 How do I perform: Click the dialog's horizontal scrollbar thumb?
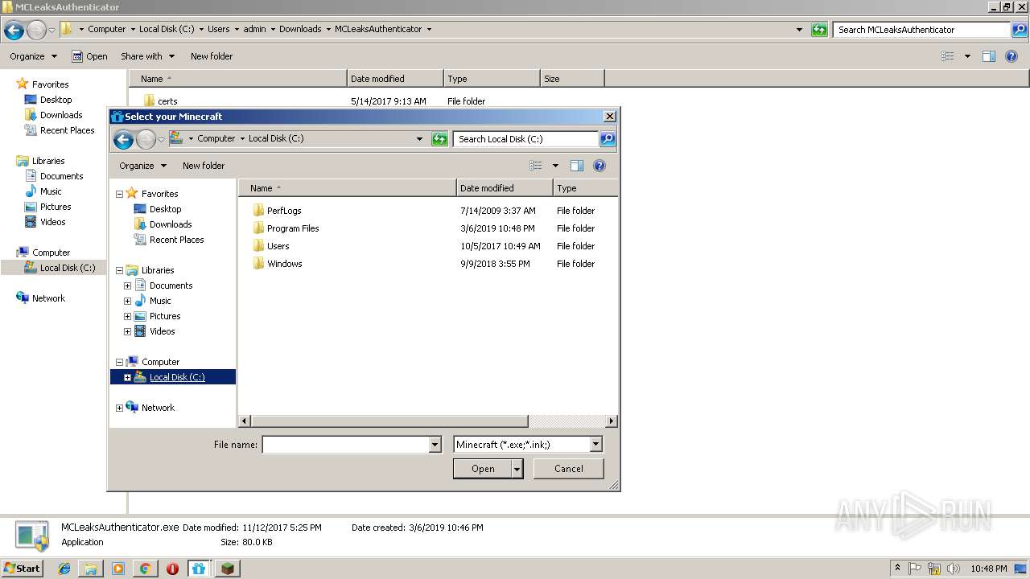click(389, 421)
